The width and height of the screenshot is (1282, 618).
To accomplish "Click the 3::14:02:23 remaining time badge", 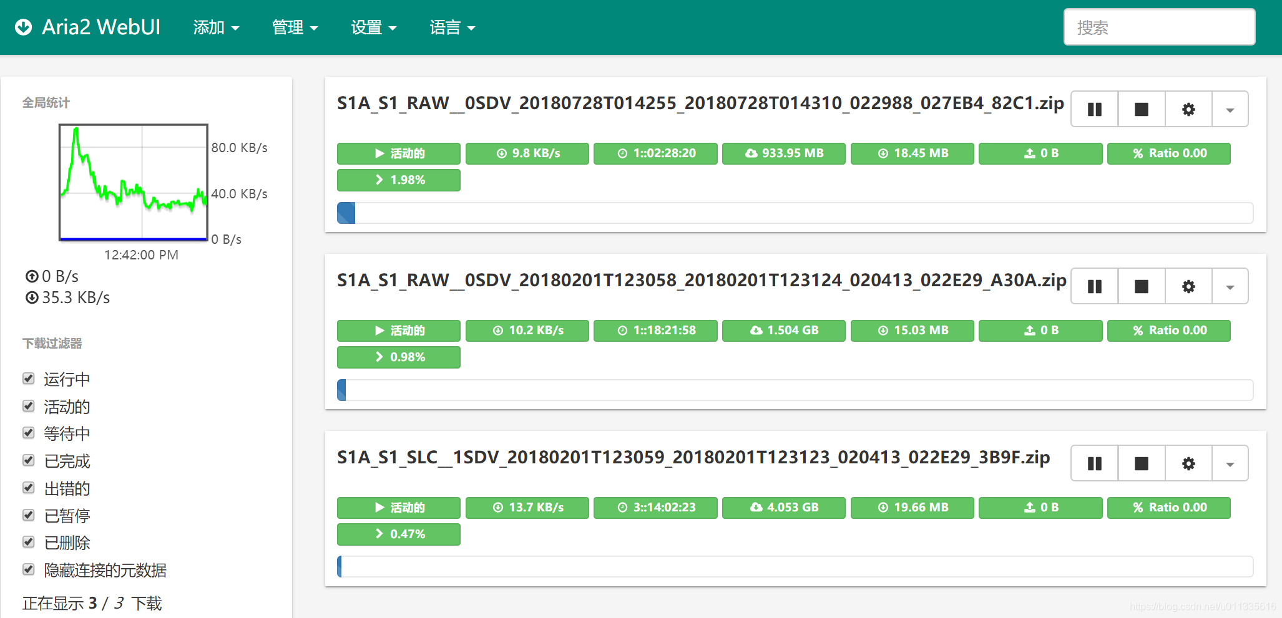I will pyautogui.click(x=655, y=508).
